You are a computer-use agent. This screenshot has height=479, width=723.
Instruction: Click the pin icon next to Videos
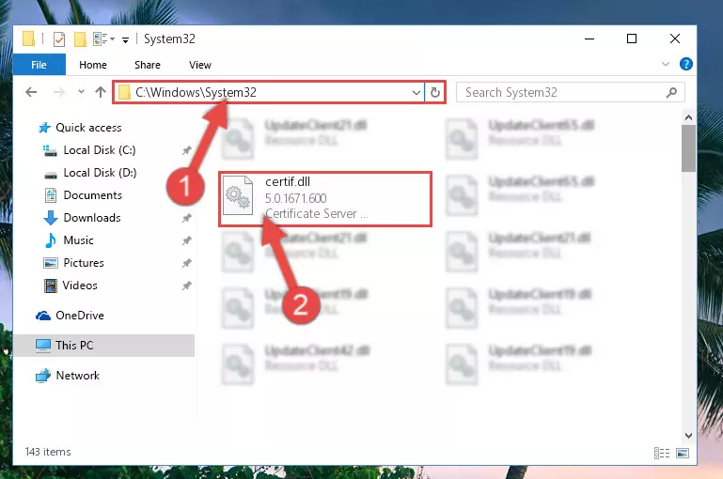(x=187, y=286)
